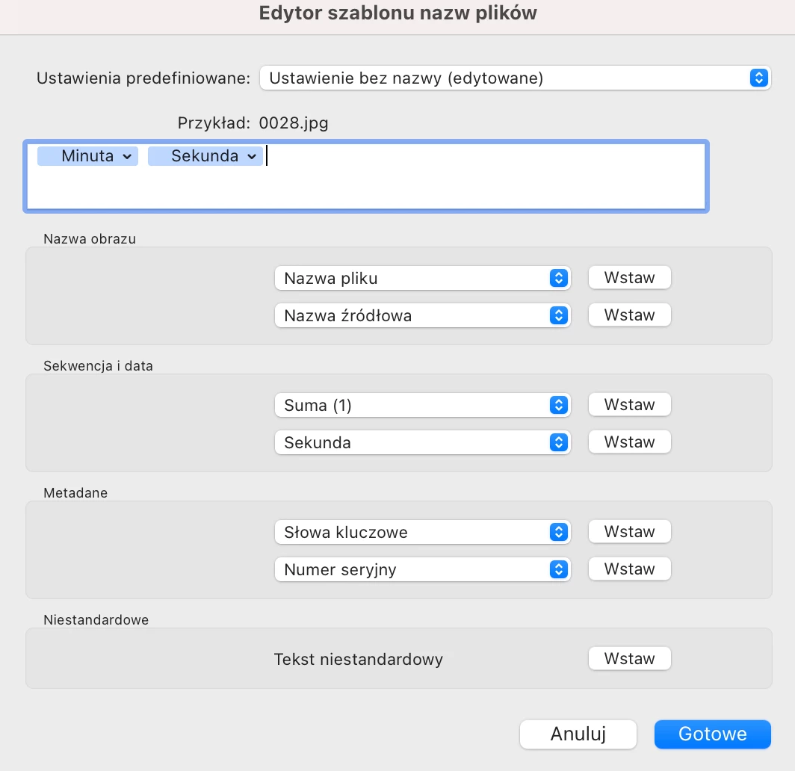Open the Nazwa pliku dropdown
Viewport: 795px width, 771px height.
(x=422, y=279)
